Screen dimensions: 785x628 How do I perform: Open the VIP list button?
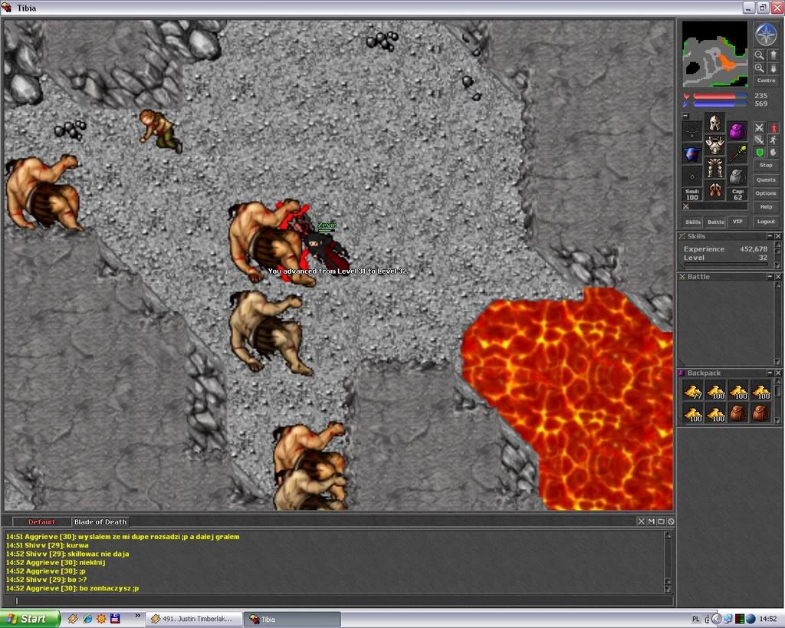click(737, 222)
